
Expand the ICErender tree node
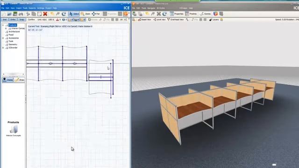pos(3,48)
